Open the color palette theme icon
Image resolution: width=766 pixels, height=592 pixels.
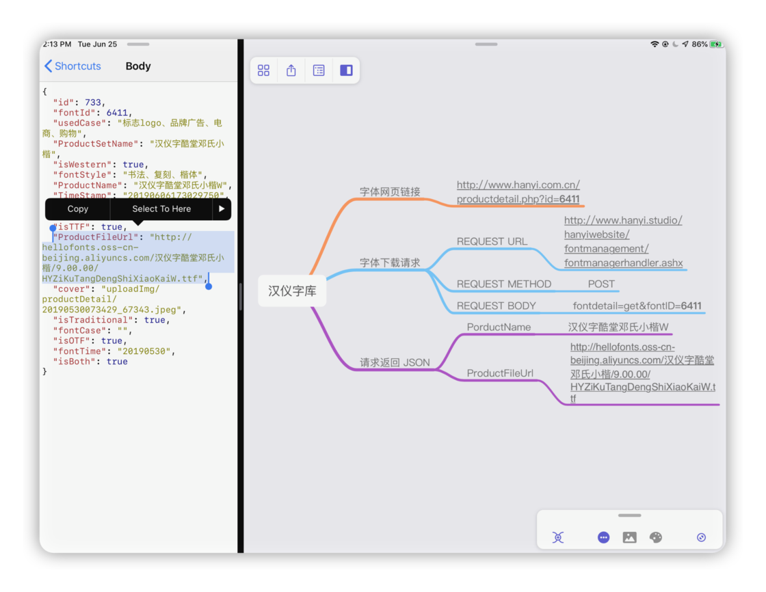click(655, 537)
